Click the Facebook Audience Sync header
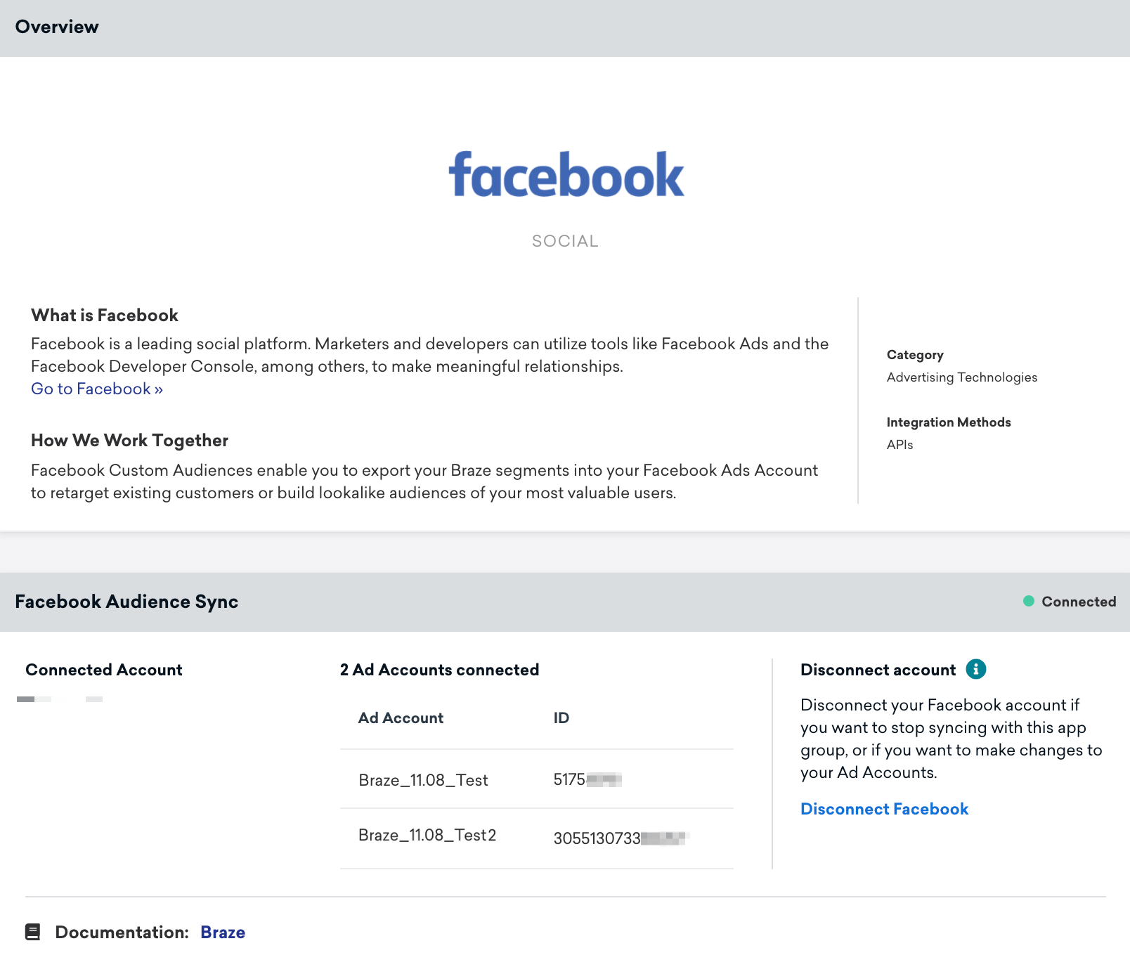1130x967 pixels. tap(126, 602)
